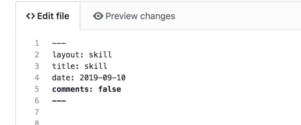Place cursor on the opening '---' front matter line
Image resolution: width=301 pixels, height=125 pixels.
click(x=59, y=43)
